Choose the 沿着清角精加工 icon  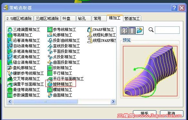click(x=10, y=41)
